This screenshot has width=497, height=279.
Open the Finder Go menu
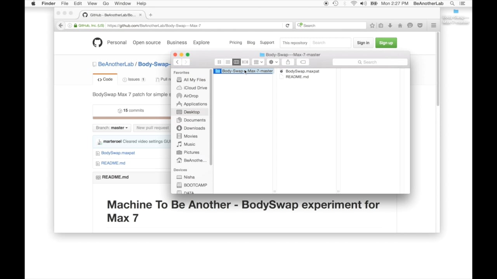pyautogui.click(x=106, y=3)
